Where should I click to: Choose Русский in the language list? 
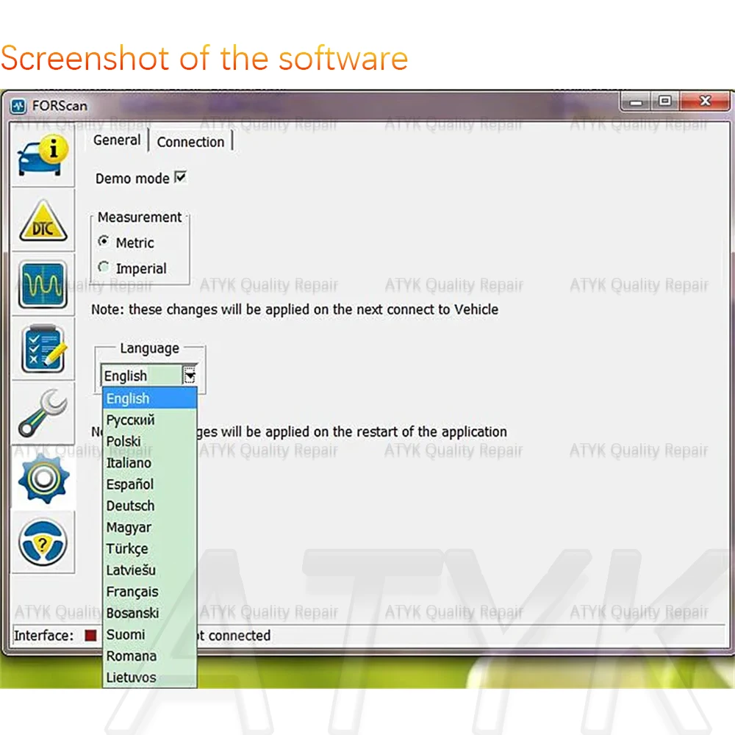point(149,420)
